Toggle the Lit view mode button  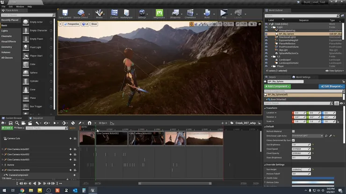[85, 24]
